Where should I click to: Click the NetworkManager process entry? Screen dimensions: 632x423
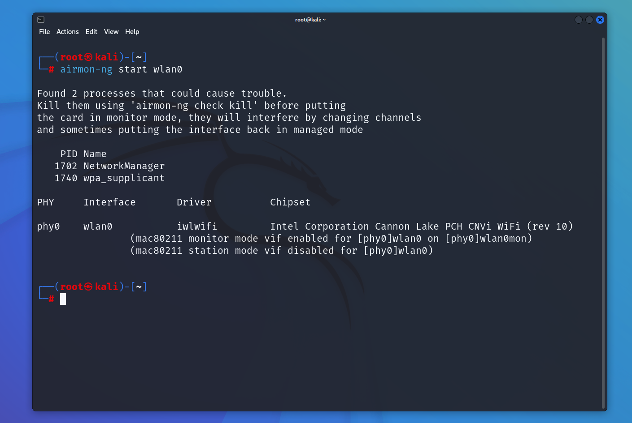[124, 166]
